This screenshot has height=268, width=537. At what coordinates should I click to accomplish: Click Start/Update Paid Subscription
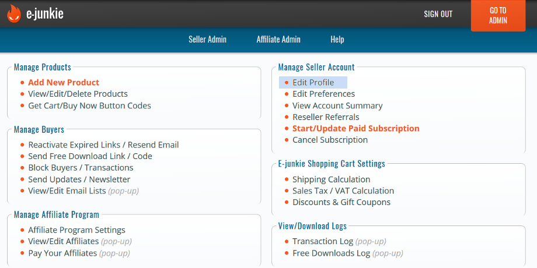[355, 128]
